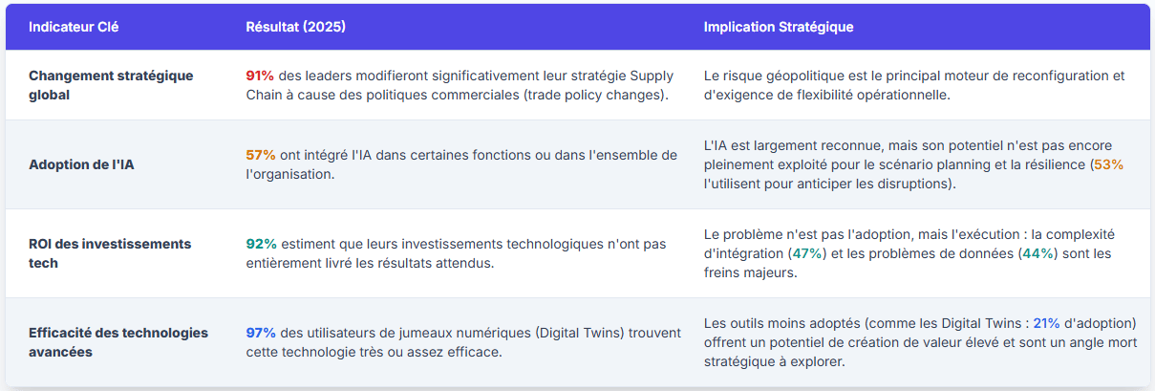Click the red 91% figure
Screen dimensions: 1155x391
[260, 76]
